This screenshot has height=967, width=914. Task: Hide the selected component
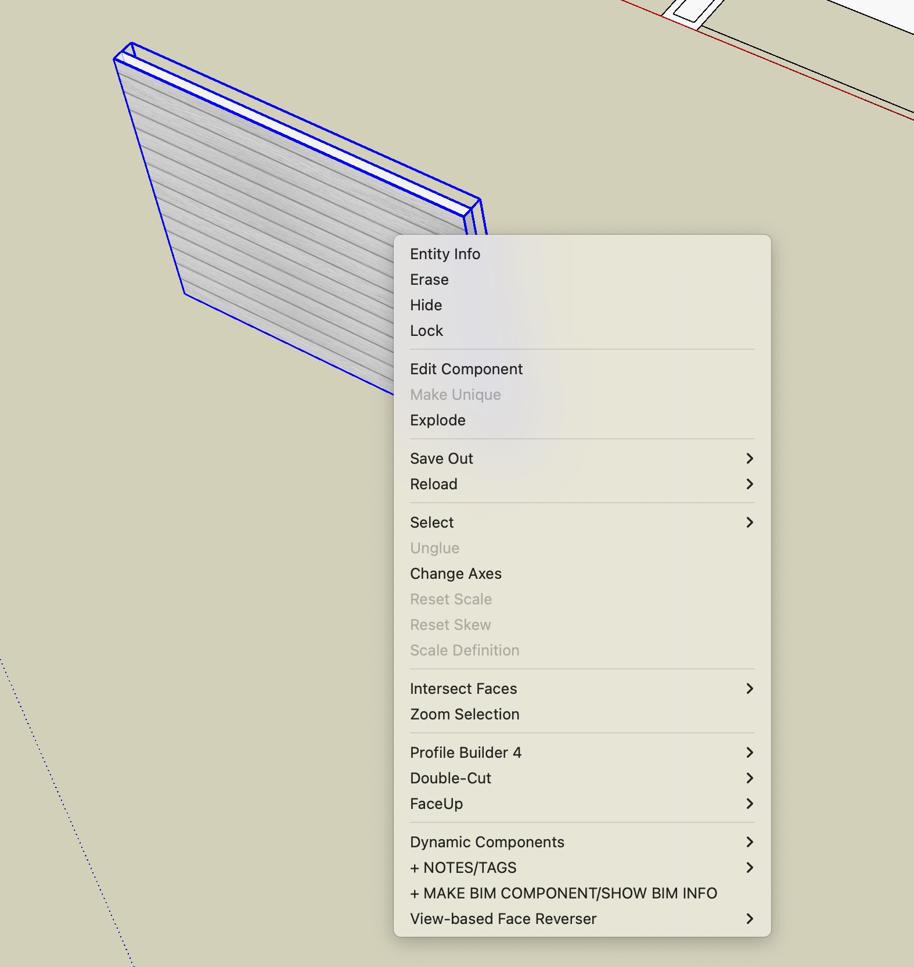(426, 305)
